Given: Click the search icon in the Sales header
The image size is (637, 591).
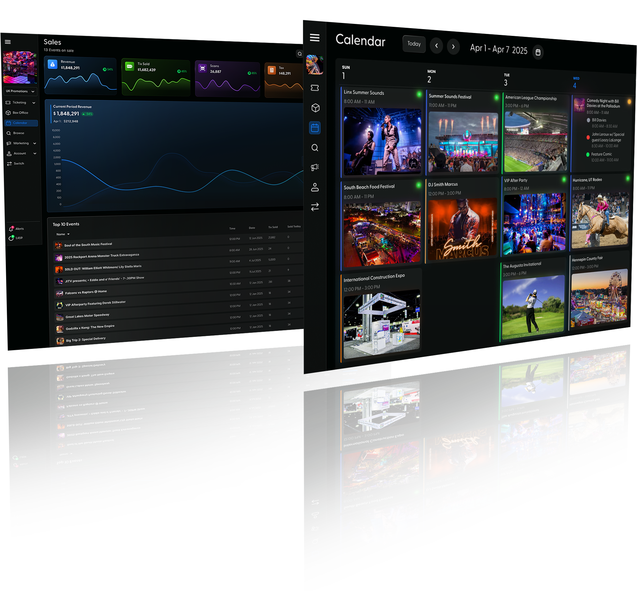Looking at the screenshot, I should [299, 54].
